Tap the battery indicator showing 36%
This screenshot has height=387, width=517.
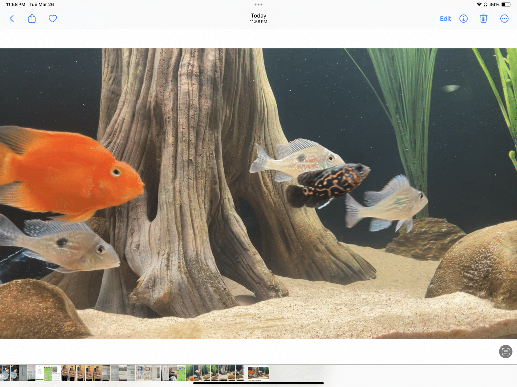pos(506,5)
